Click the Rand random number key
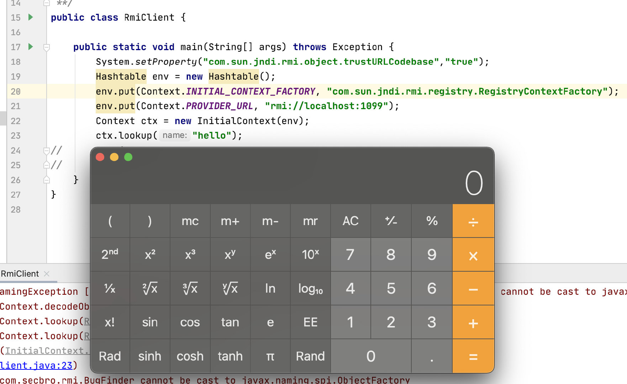This screenshot has height=384, width=627. (x=310, y=356)
